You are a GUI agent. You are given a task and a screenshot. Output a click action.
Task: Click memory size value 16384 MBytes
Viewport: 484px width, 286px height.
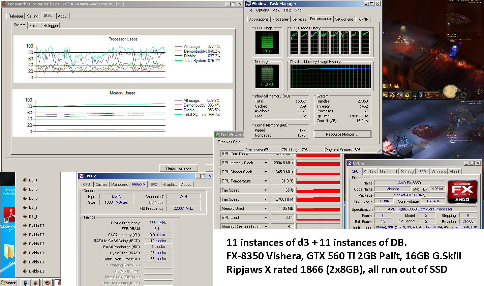116,202
